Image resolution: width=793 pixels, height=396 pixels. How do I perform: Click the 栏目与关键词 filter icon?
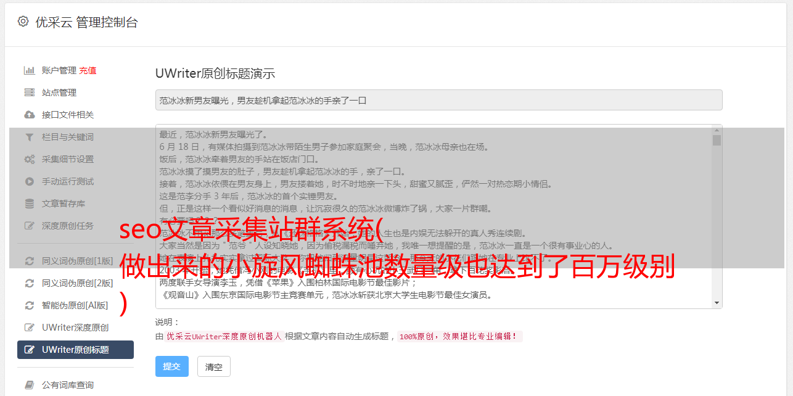point(29,137)
